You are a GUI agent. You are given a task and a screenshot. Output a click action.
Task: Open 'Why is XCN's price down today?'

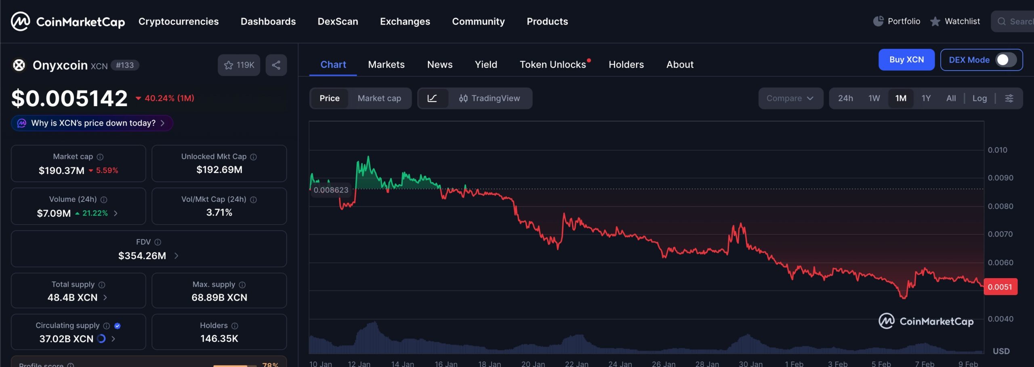click(92, 123)
